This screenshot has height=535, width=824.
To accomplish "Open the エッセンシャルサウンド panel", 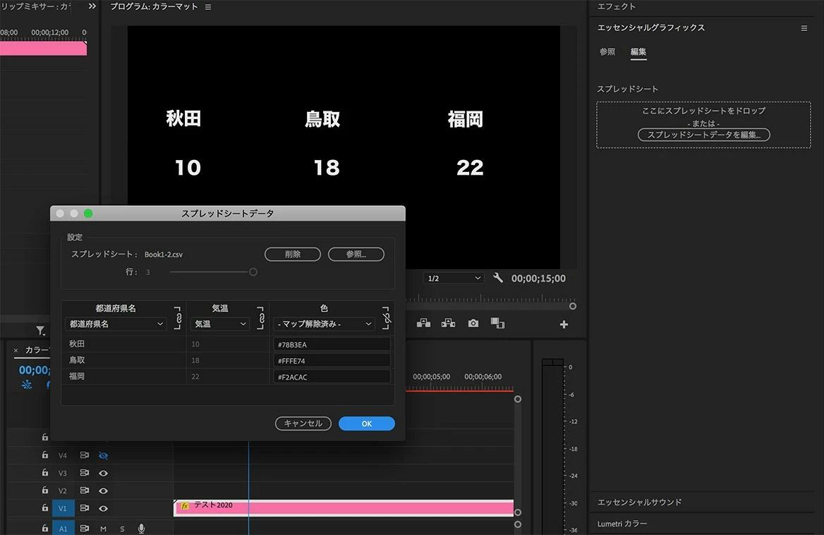I will pos(640,503).
